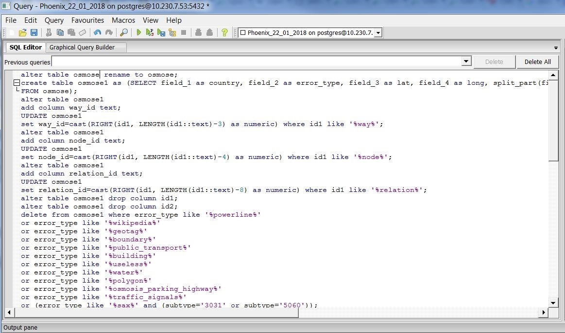Click the vertical scrollbar down arrow
Screen dimensions: 565x333
tap(553, 303)
